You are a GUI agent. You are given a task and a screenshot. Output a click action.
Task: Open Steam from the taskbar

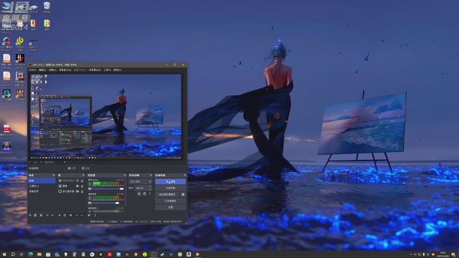coord(162,255)
